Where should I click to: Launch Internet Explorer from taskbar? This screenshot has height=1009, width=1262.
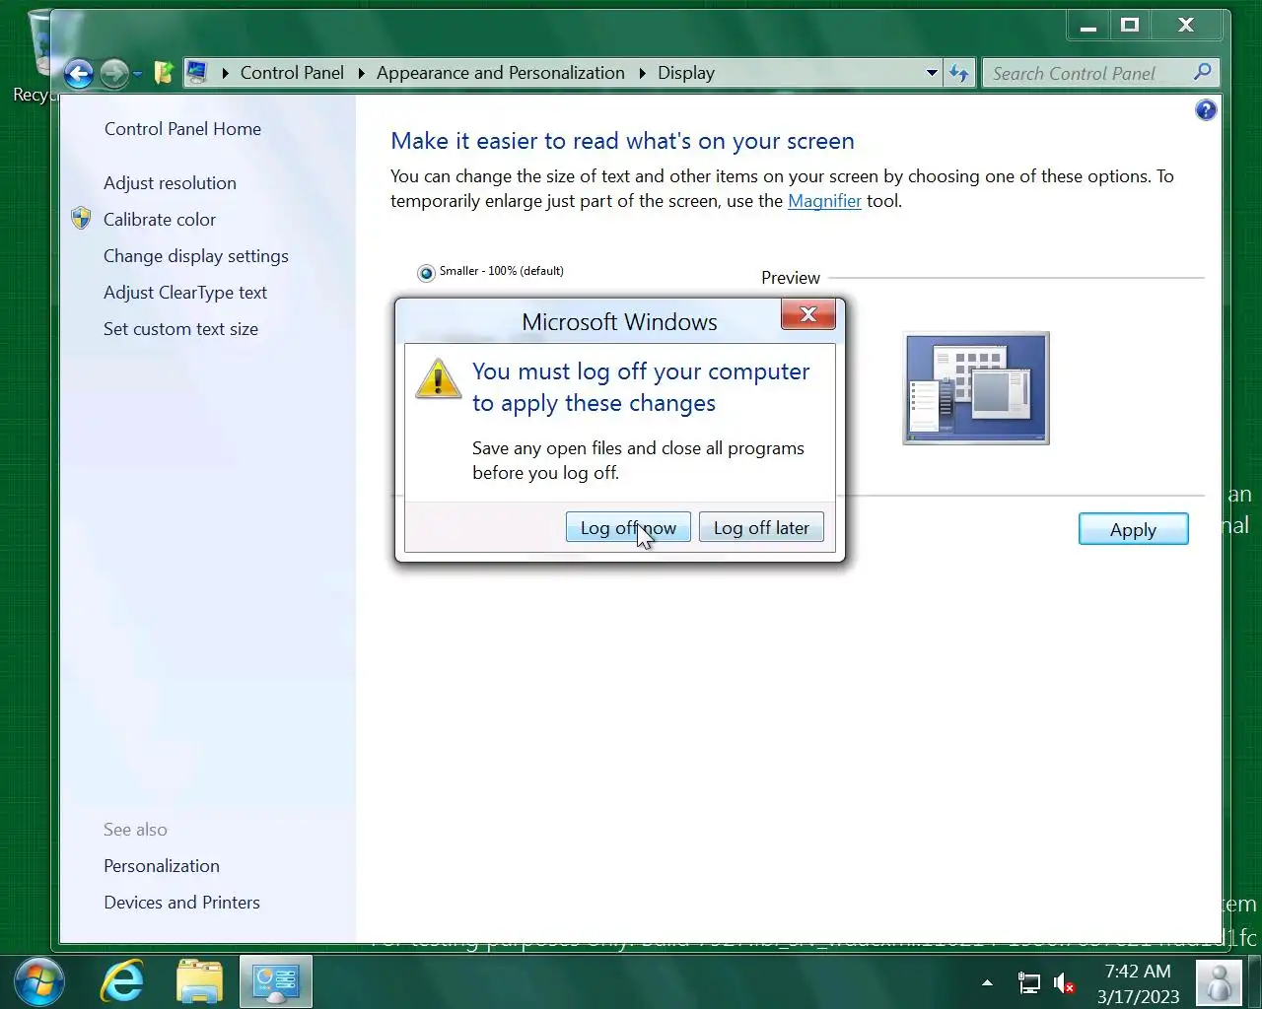click(122, 982)
